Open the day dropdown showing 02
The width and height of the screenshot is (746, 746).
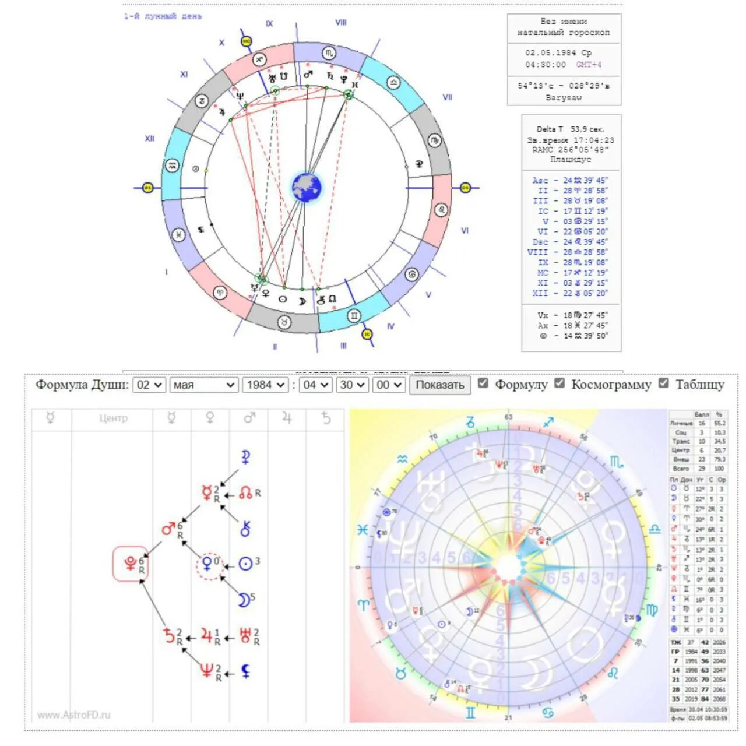[150, 385]
